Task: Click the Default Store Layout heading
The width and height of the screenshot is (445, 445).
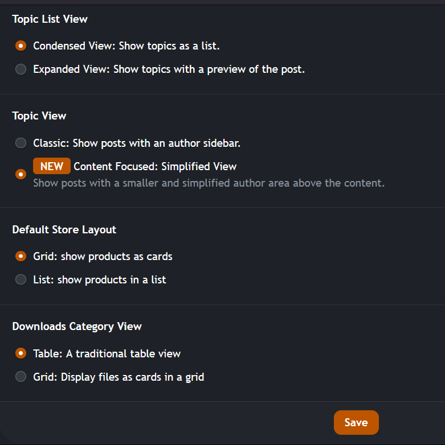Action: coord(64,230)
